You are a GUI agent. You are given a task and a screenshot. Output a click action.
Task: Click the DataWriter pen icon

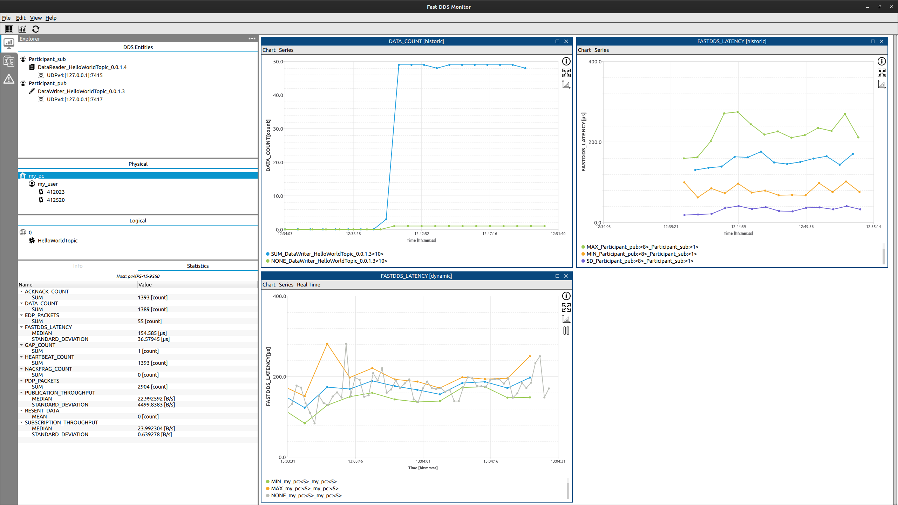[32, 91]
